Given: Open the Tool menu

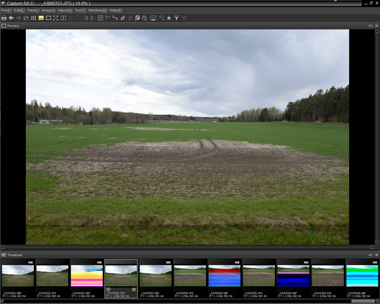Looking at the screenshot, I should [80, 10].
